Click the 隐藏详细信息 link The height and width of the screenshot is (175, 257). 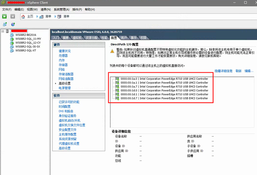(223, 71)
